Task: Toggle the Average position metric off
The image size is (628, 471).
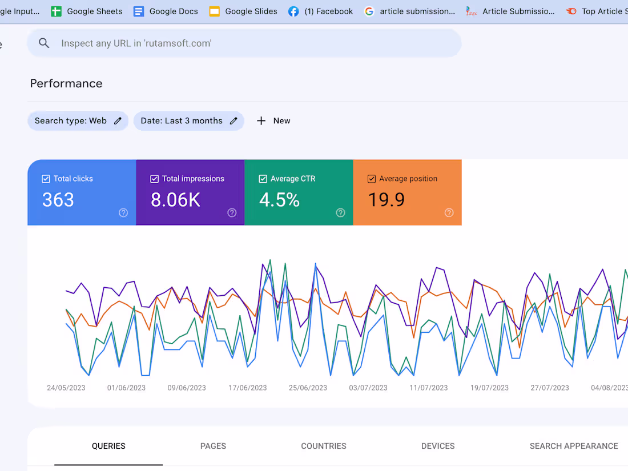Action: [372, 179]
